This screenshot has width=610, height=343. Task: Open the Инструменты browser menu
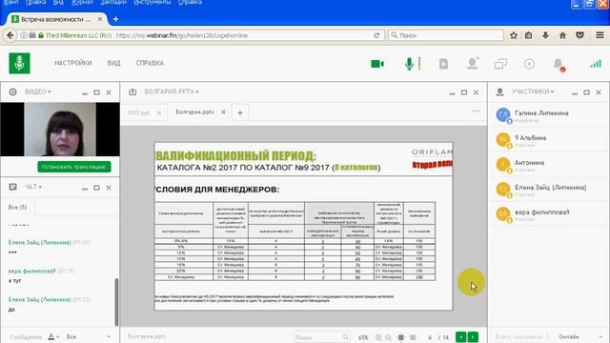pyautogui.click(x=152, y=2)
